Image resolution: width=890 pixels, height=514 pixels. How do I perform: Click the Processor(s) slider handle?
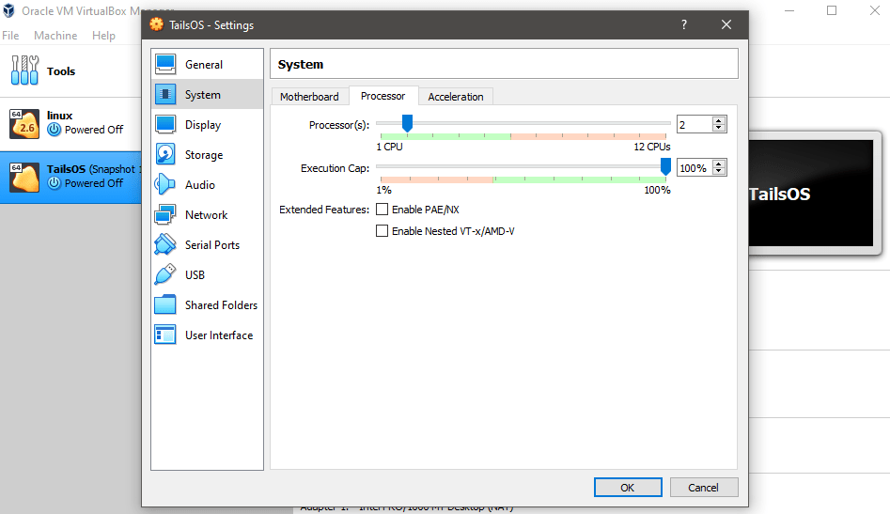coord(407,122)
